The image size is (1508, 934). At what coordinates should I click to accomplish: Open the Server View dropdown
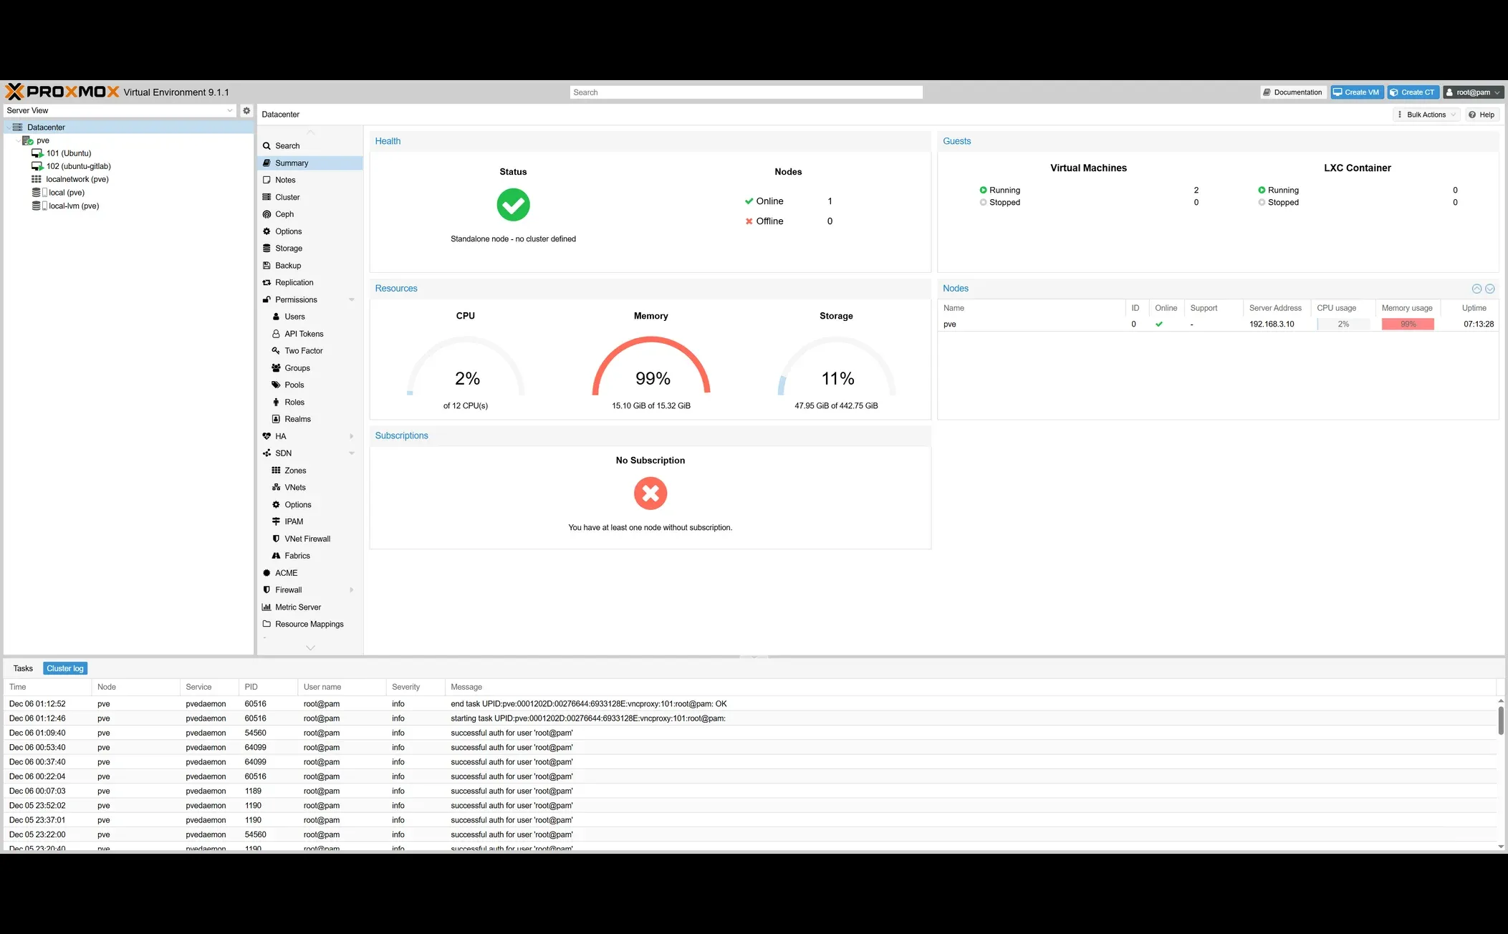(230, 110)
